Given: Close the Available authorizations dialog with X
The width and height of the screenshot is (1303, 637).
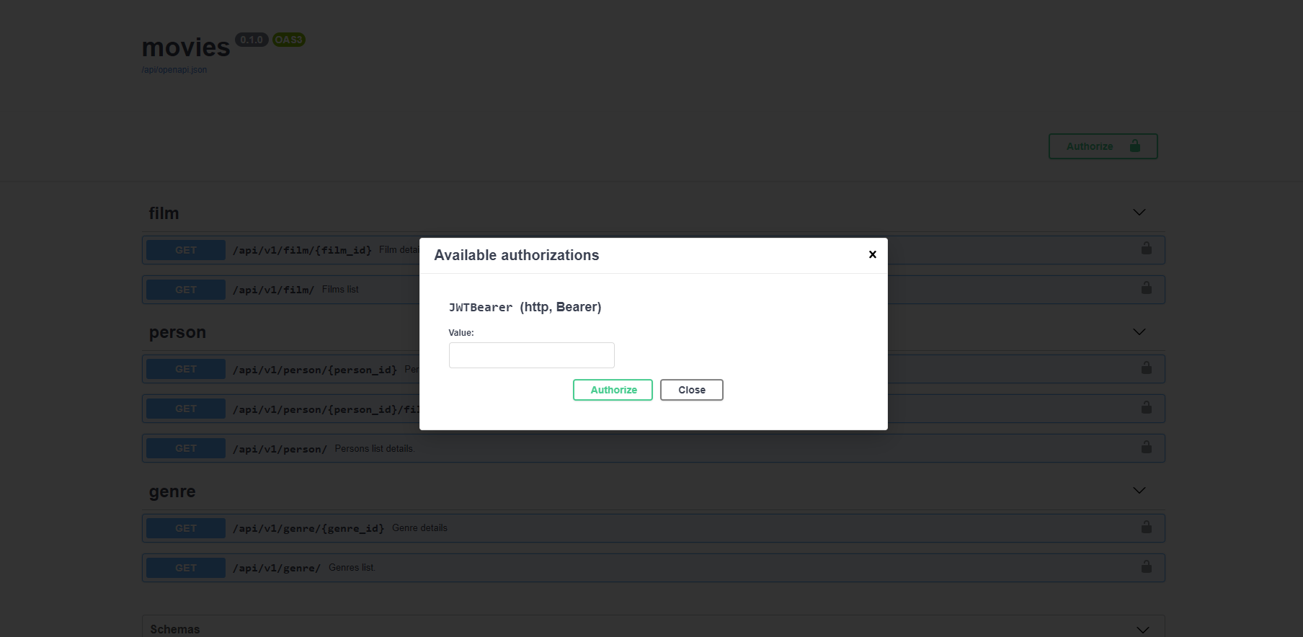Looking at the screenshot, I should 872,254.
